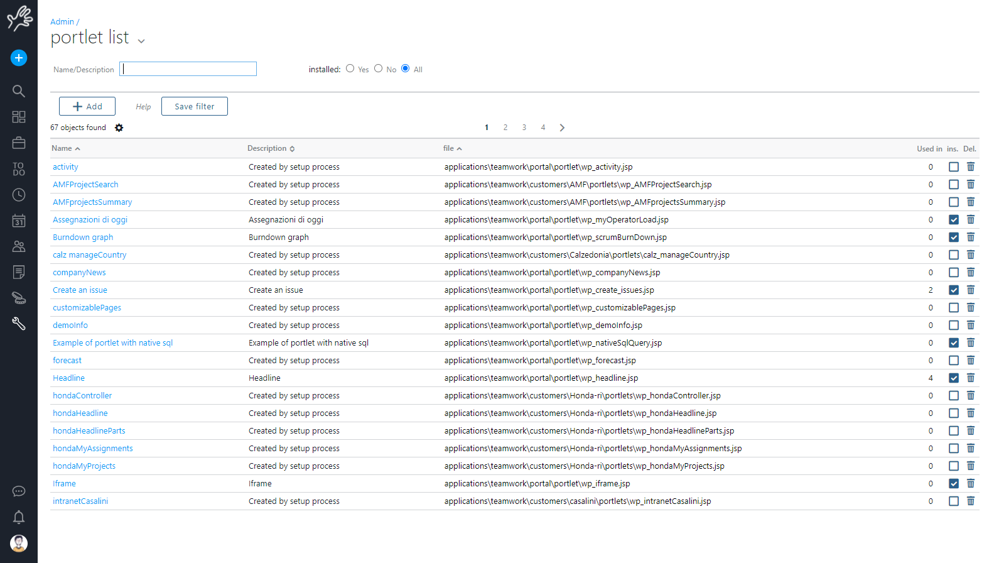This screenshot has width=1004, height=563.
Task: Check the installed box for activity portlet
Action: (x=953, y=167)
